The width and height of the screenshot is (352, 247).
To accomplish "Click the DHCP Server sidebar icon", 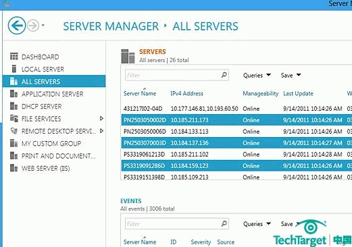I will pyautogui.click(x=14, y=106).
